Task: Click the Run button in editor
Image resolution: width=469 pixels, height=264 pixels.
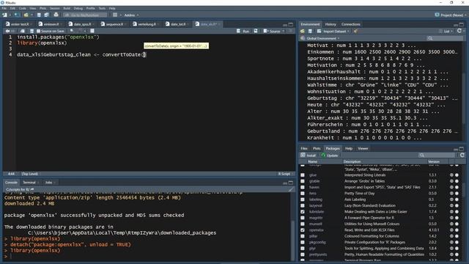Action: pyautogui.click(x=243, y=31)
